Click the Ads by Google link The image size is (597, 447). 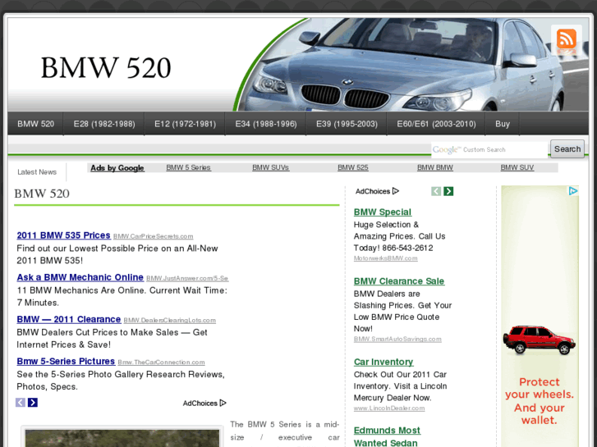pos(117,168)
